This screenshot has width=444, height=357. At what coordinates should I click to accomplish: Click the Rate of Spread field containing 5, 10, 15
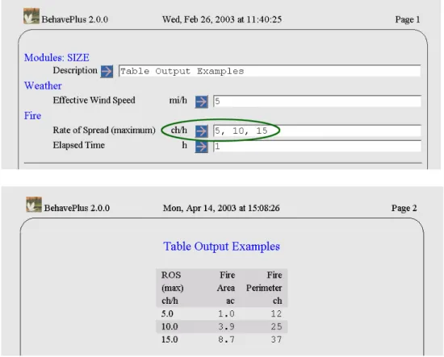tap(317, 131)
